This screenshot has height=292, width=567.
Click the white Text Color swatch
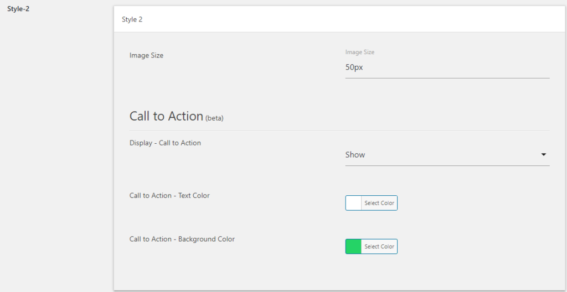[353, 203]
